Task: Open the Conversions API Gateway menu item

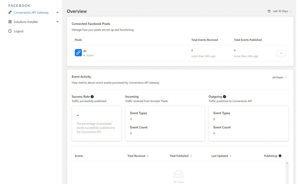Action: tap(31, 13)
